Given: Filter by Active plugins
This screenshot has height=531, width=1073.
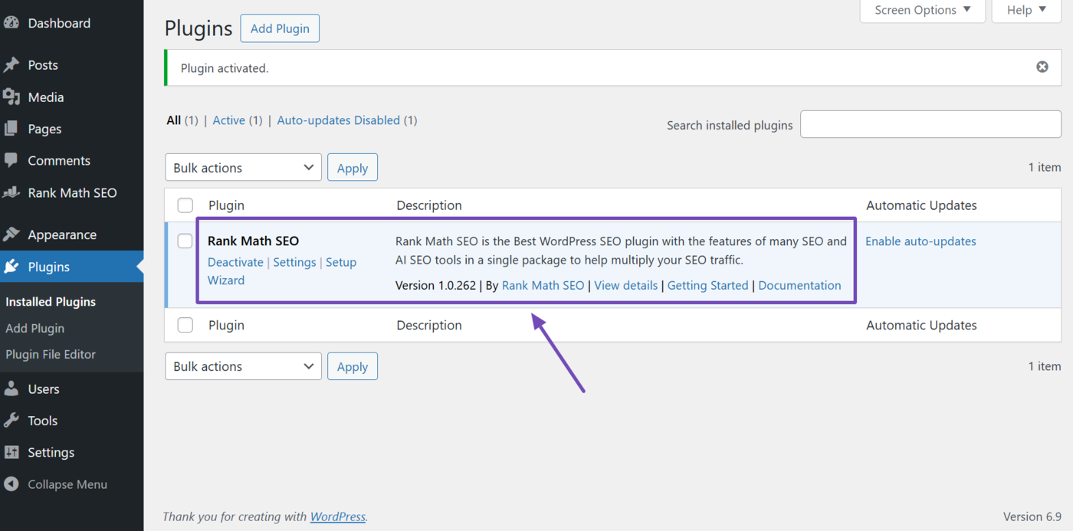Looking at the screenshot, I should (x=229, y=120).
